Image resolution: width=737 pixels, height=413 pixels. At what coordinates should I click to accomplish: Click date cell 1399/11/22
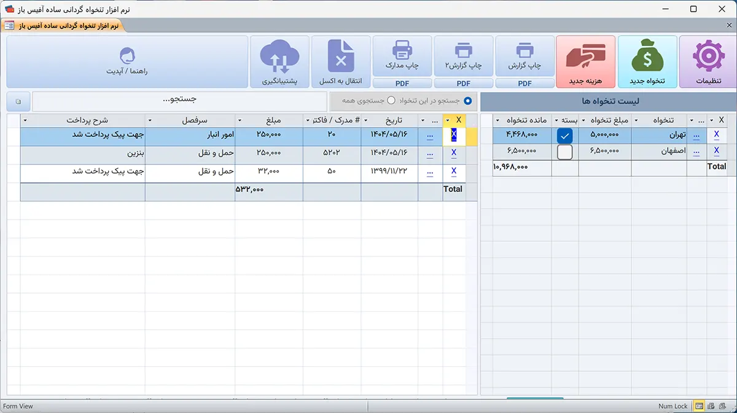click(389, 172)
